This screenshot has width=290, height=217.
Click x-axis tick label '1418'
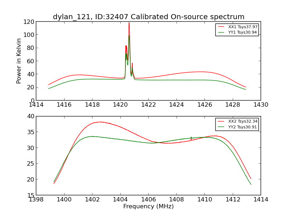[92, 105]
